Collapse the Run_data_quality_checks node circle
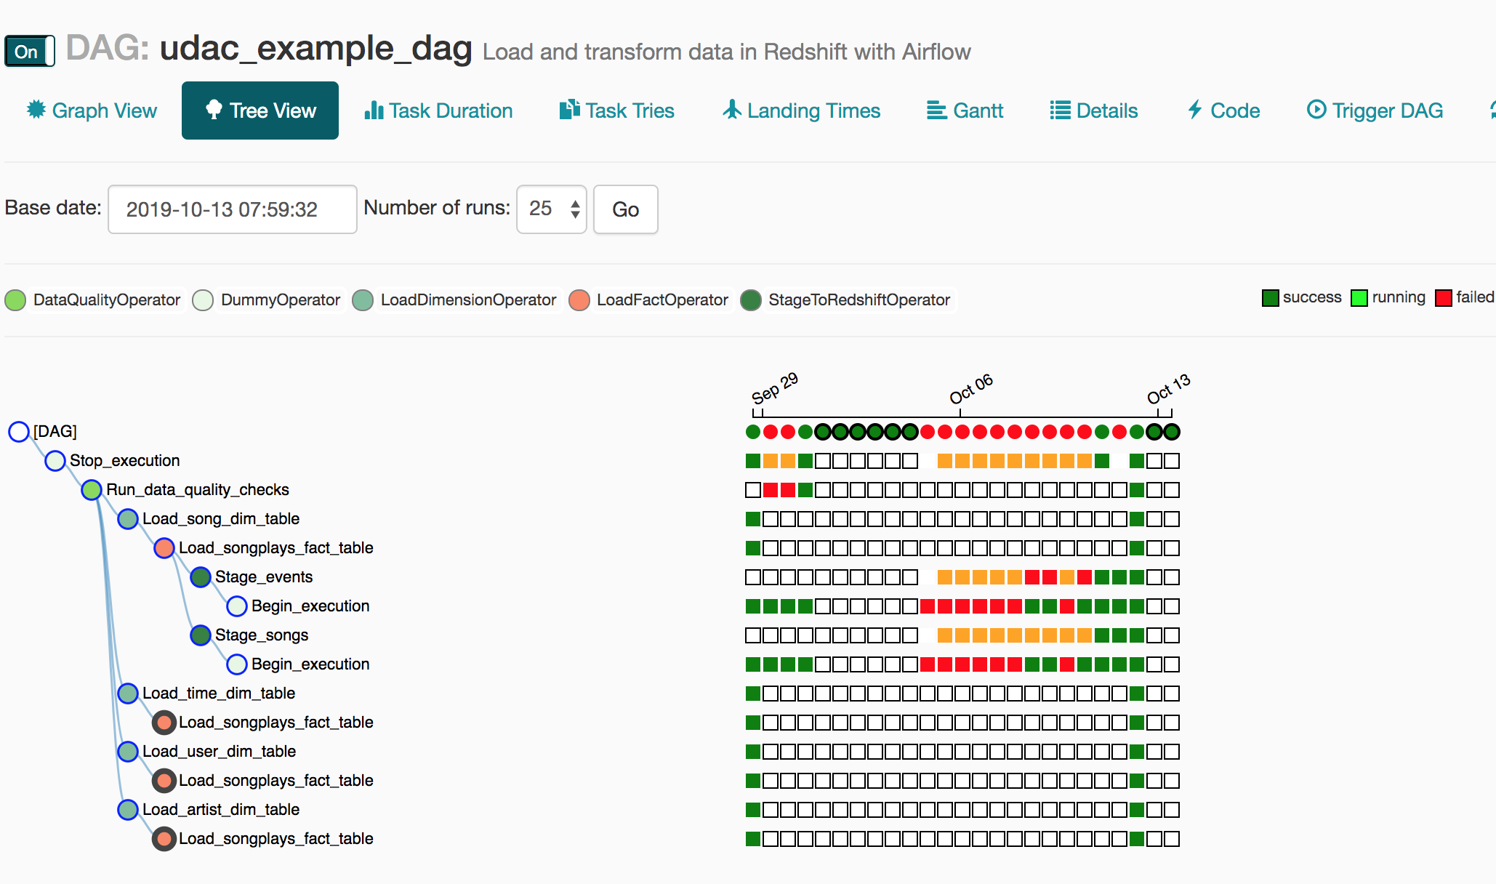Image resolution: width=1496 pixels, height=884 pixels. tap(92, 490)
